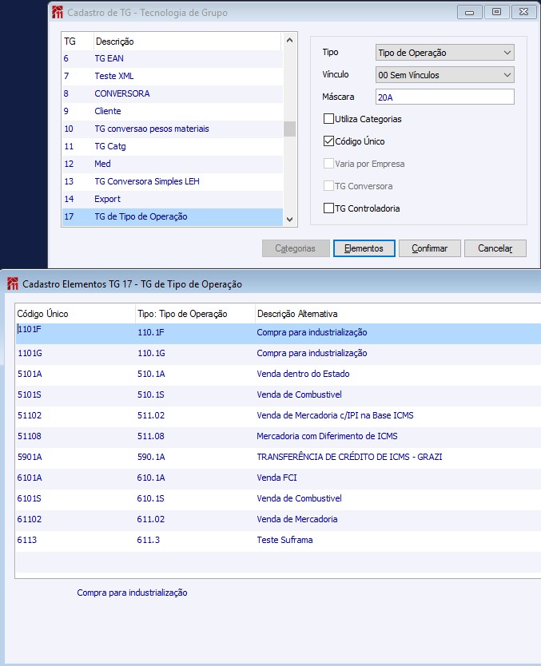The image size is (541, 666).
Task: Toggle the TG Conversora checkbox
Action: click(328, 185)
